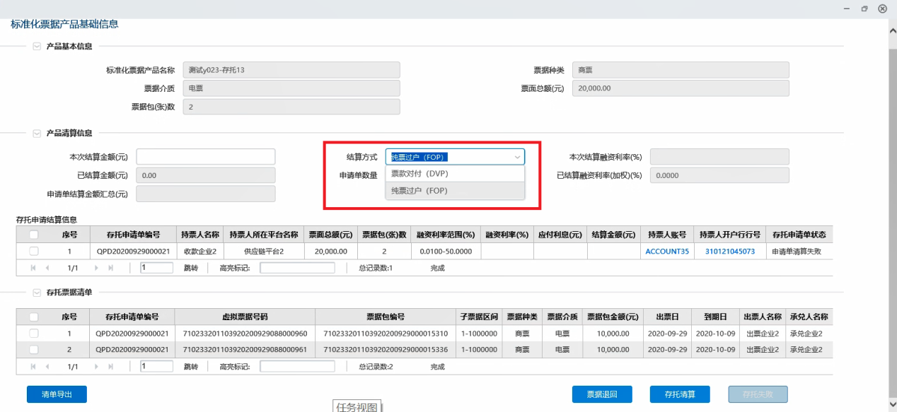This screenshot has width=897, height=412.
Task: Click the 已结算金额(元) field showing 0.00
Action: click(206, 175)
